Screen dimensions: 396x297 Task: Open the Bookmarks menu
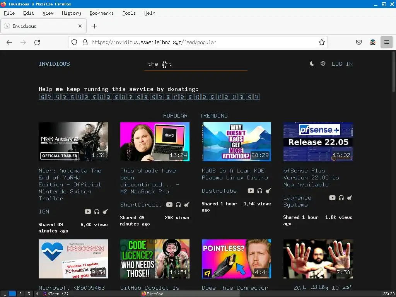tap(102, 13)
